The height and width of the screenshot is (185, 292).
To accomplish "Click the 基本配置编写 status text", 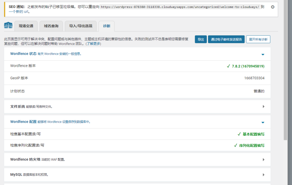I will click(x=254, y=134).
